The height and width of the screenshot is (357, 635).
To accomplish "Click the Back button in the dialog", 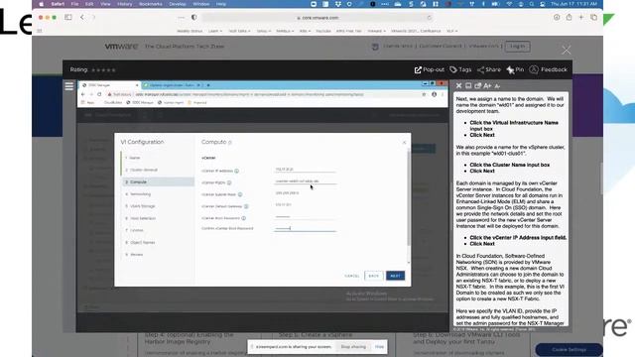I will coord(374,276).
